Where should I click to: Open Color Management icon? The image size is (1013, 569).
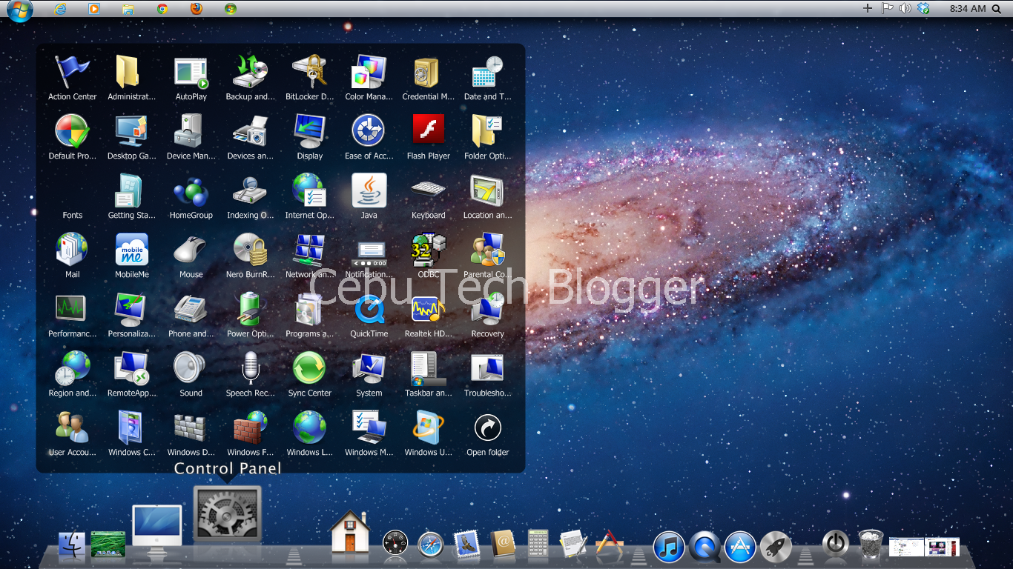click(x=369, y=72)
